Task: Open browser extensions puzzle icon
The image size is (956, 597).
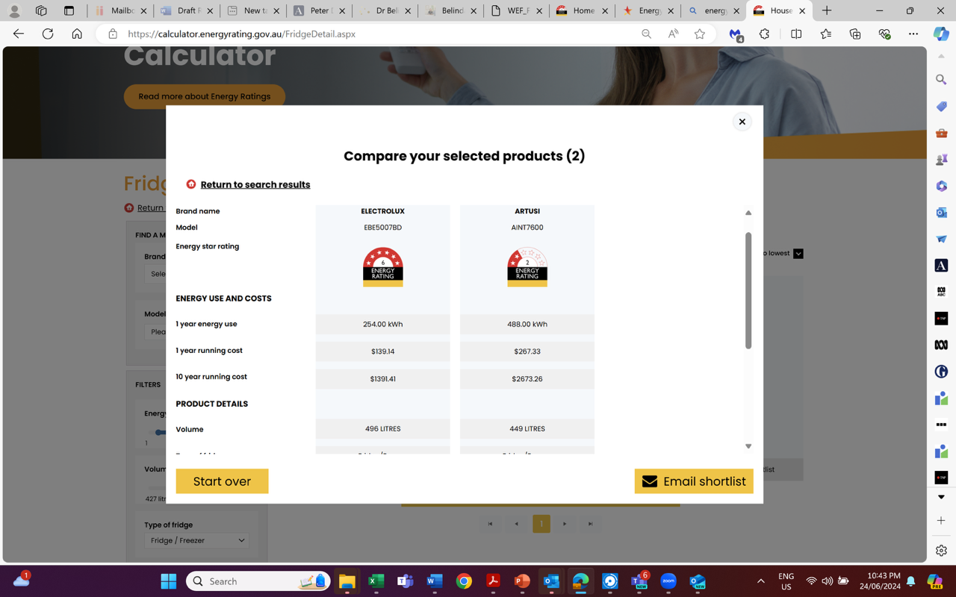Action: coord(764,34)
